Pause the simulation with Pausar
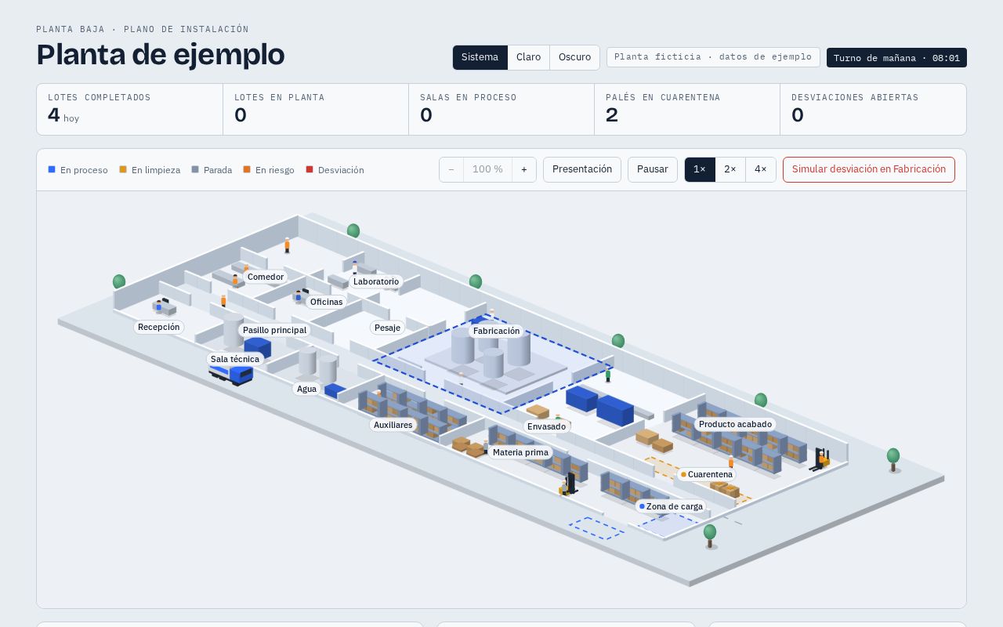The width and height of the screenshot is (1003, 627). tap(653, 169)
